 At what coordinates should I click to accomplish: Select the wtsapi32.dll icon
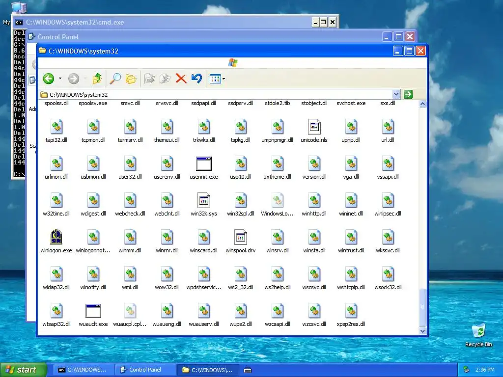(x=56, y=311)
